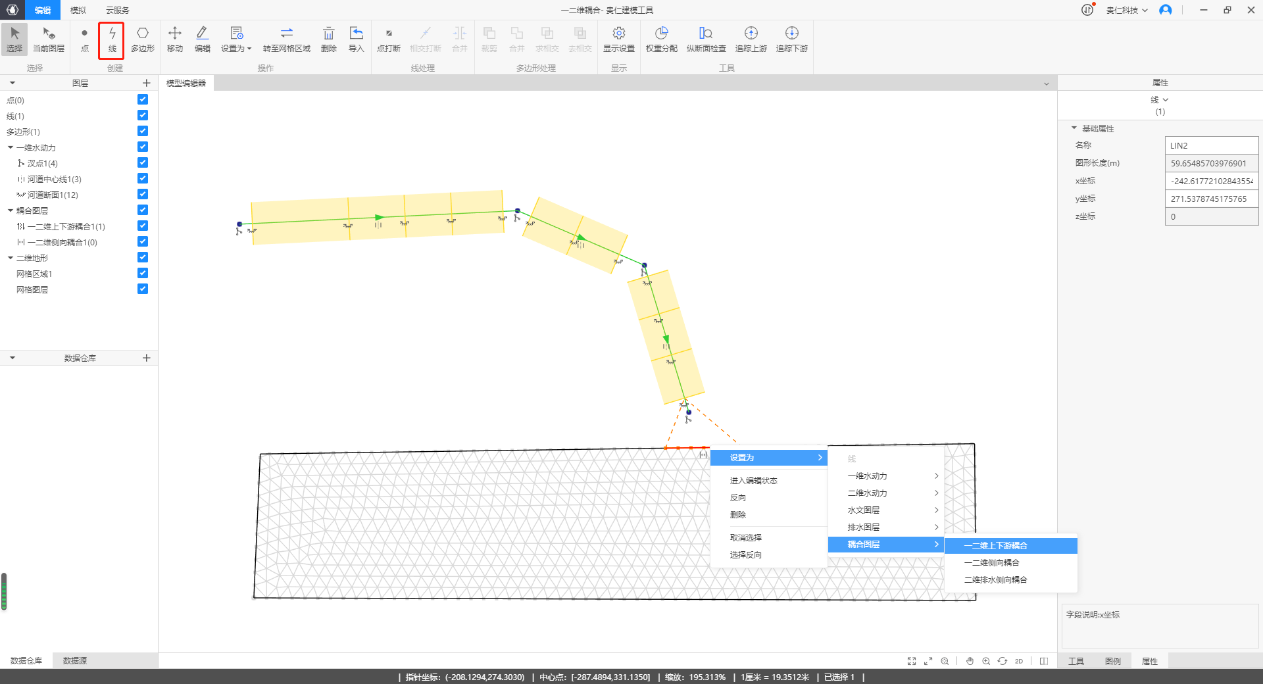The height and width of the screenshot is (684, 1263).
Task: Click the 导入 import icon
Action: [x=356, y=39]
